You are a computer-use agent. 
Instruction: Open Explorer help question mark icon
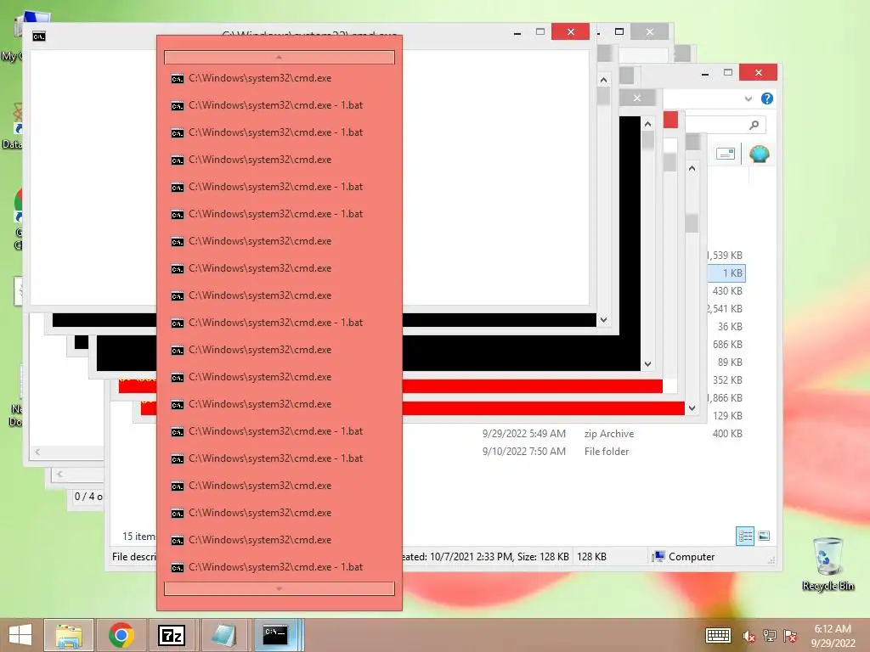click(767, 98)
